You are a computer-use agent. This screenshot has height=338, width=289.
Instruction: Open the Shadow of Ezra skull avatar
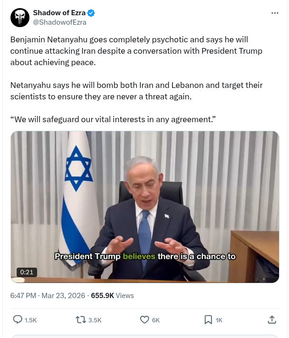click(x=20, y=18)
